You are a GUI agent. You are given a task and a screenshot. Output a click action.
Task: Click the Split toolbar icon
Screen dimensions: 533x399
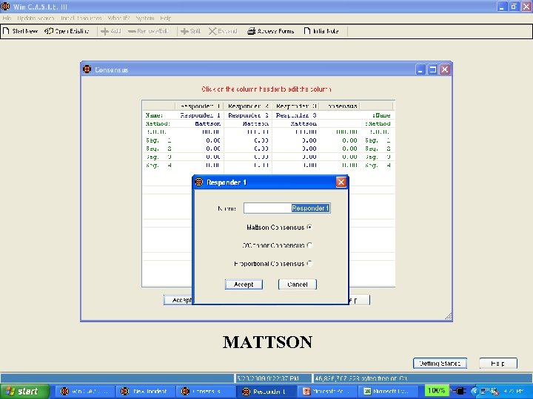pos(184,31)
